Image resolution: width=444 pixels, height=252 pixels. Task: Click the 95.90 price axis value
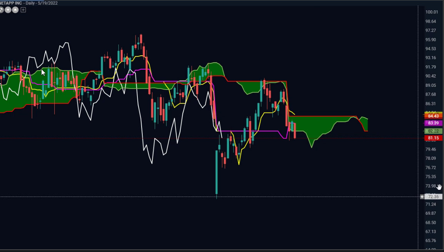pos(431,40)
